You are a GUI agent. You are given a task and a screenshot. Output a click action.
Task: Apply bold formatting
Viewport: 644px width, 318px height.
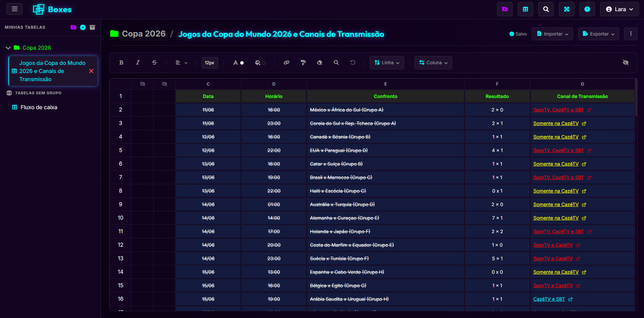[121, 63]
